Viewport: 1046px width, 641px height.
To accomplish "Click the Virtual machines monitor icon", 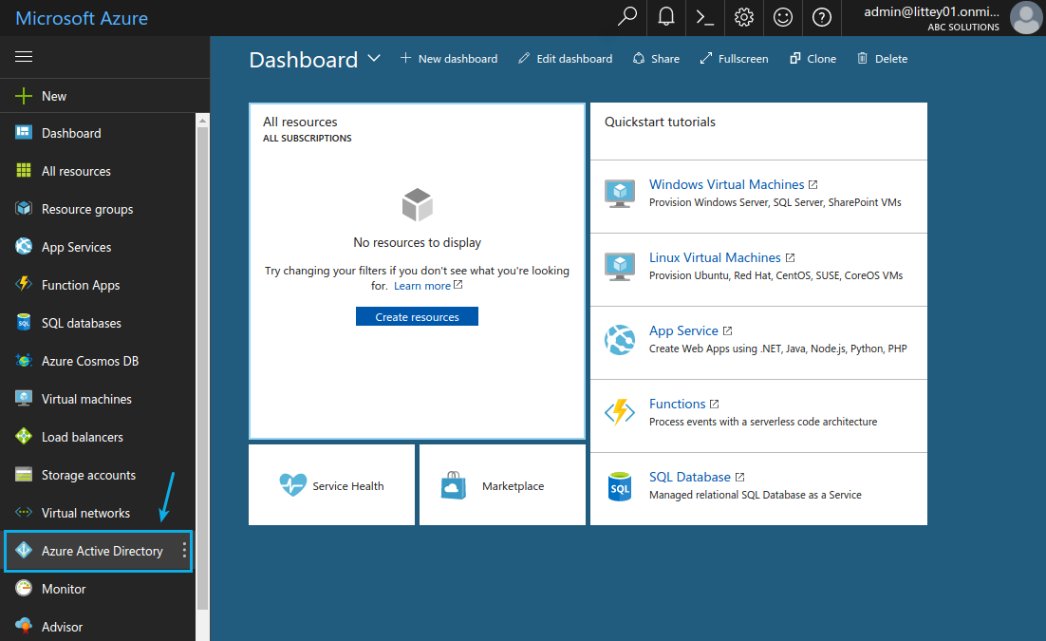I will (x=24, y=399).
